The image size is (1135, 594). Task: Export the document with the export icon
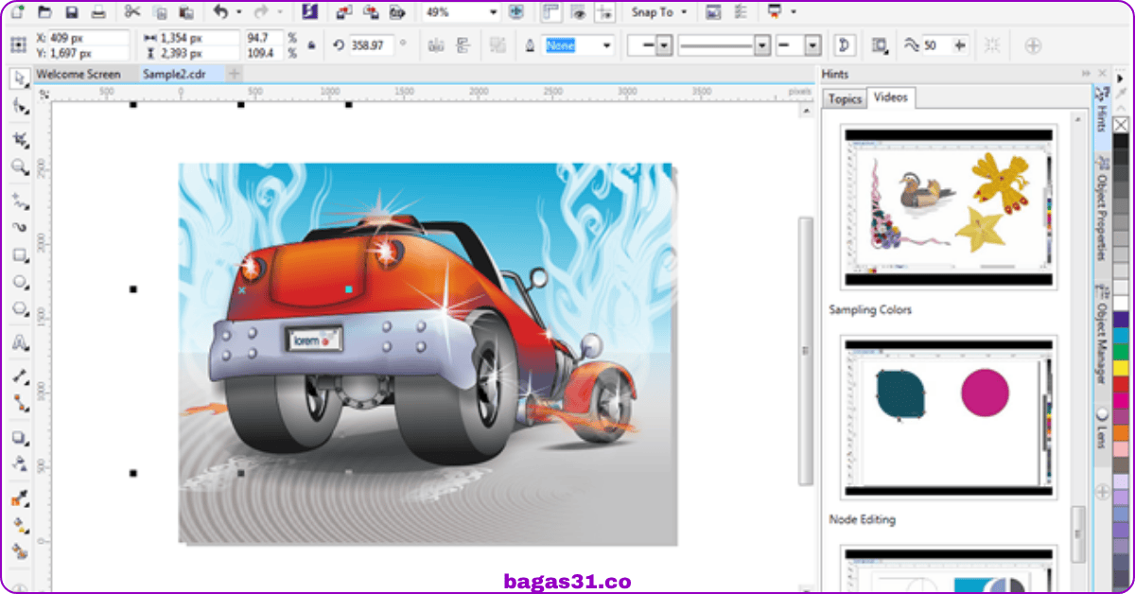[x=371, y=12]
